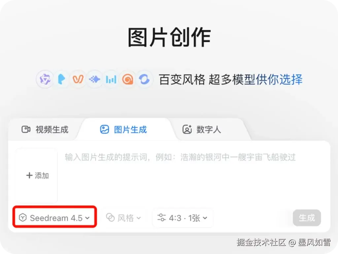Click the blue pixel arrow model icon
338x254 pixels.
click(x=94, y=79)
